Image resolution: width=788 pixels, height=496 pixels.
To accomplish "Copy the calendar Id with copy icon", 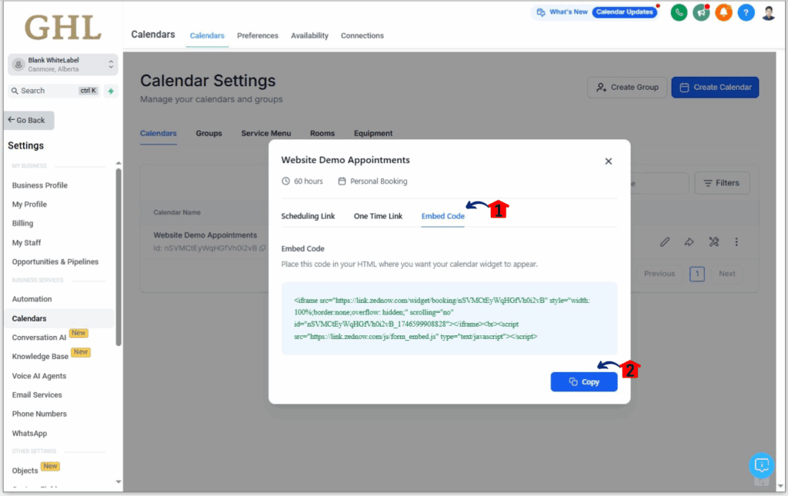I will [x=262, y=248].
